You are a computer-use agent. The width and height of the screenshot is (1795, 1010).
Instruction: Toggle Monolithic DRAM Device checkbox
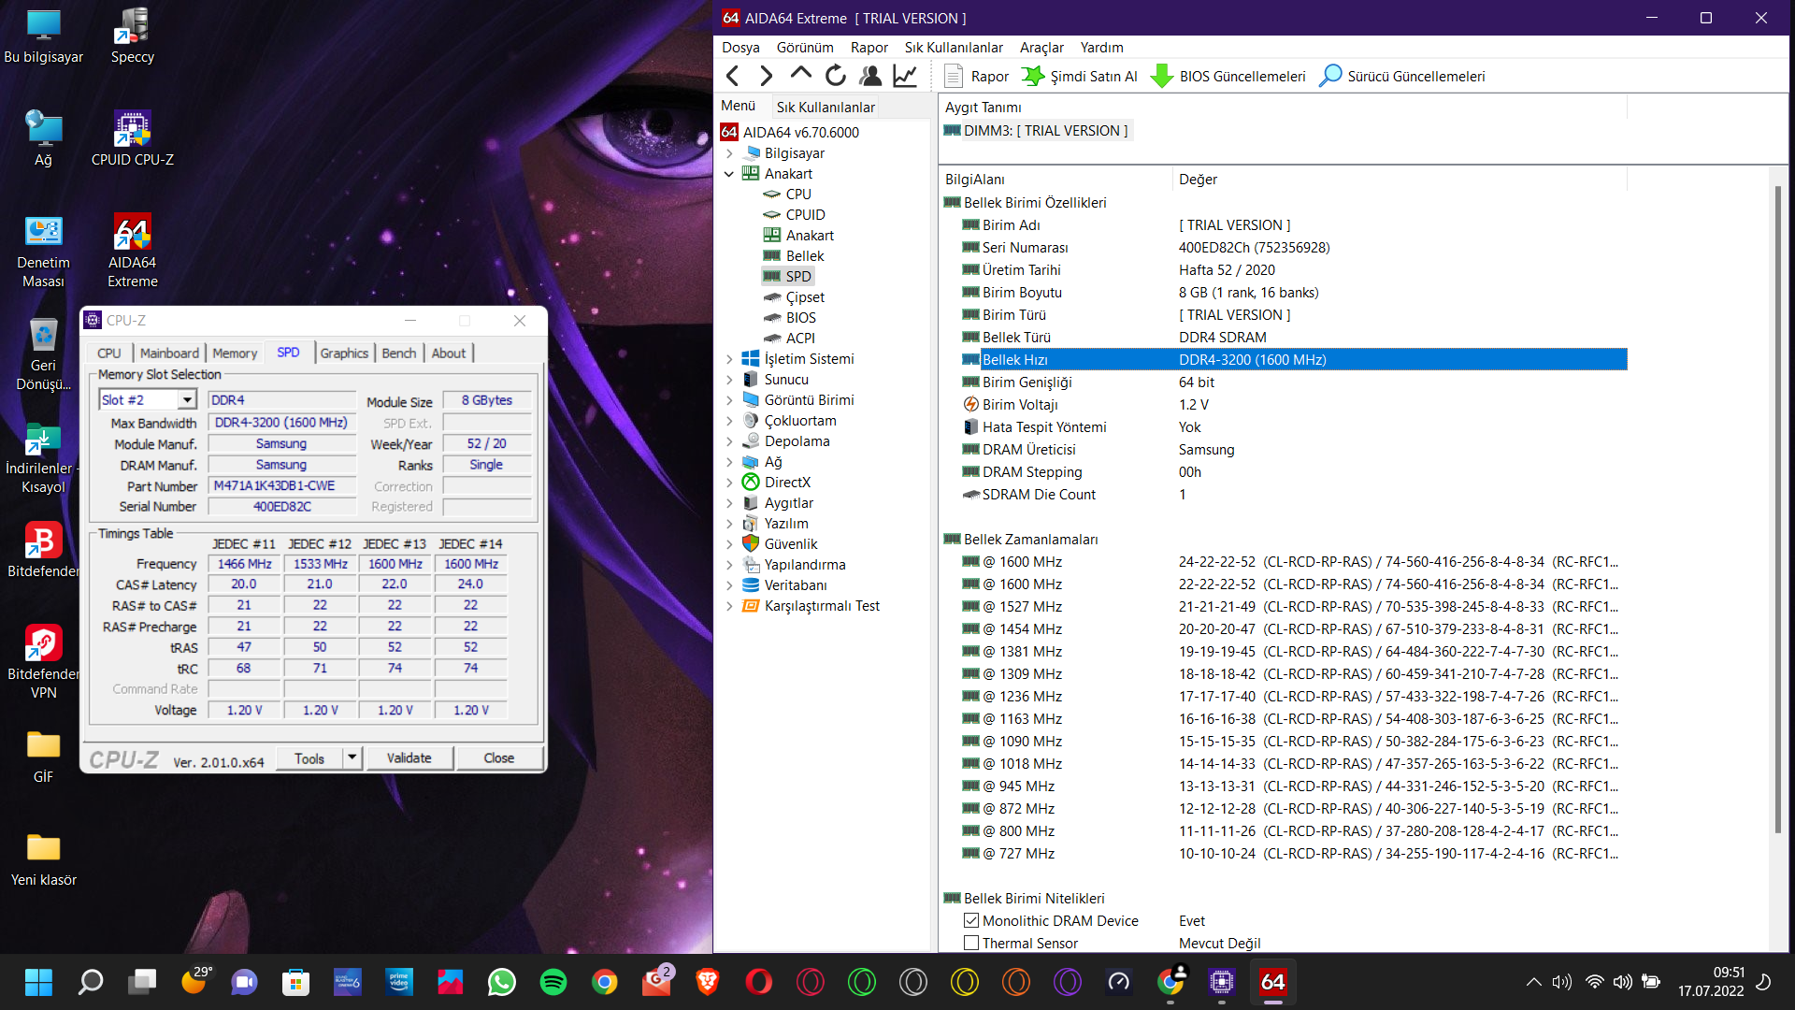tap(971, 921)
